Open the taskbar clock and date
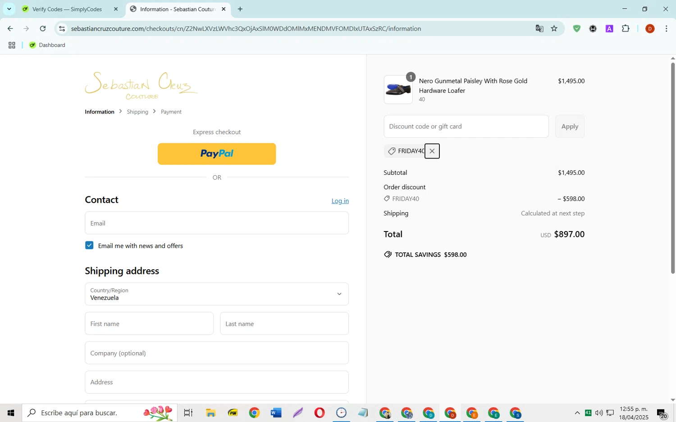Viewport: 676px width, 422px height. click(634, 413)
